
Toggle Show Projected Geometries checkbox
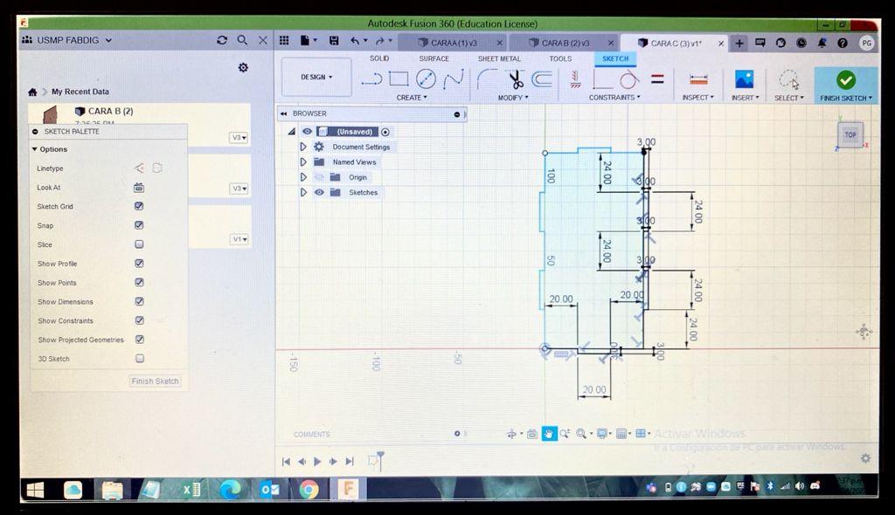[x=139, y=339]
